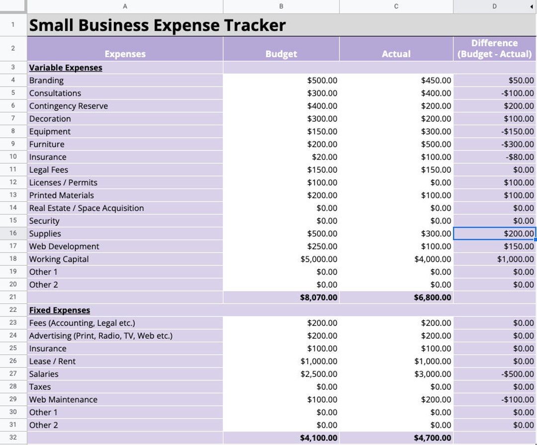Click the select-all corner box
Image resolution: width=537 pixels, height=445 pixels.
pos(13,6)
